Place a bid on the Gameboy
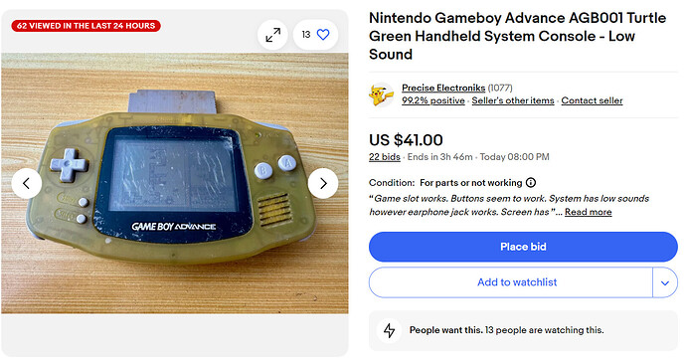686x364 pixels. pyautogui.click(x=523, y=247)
